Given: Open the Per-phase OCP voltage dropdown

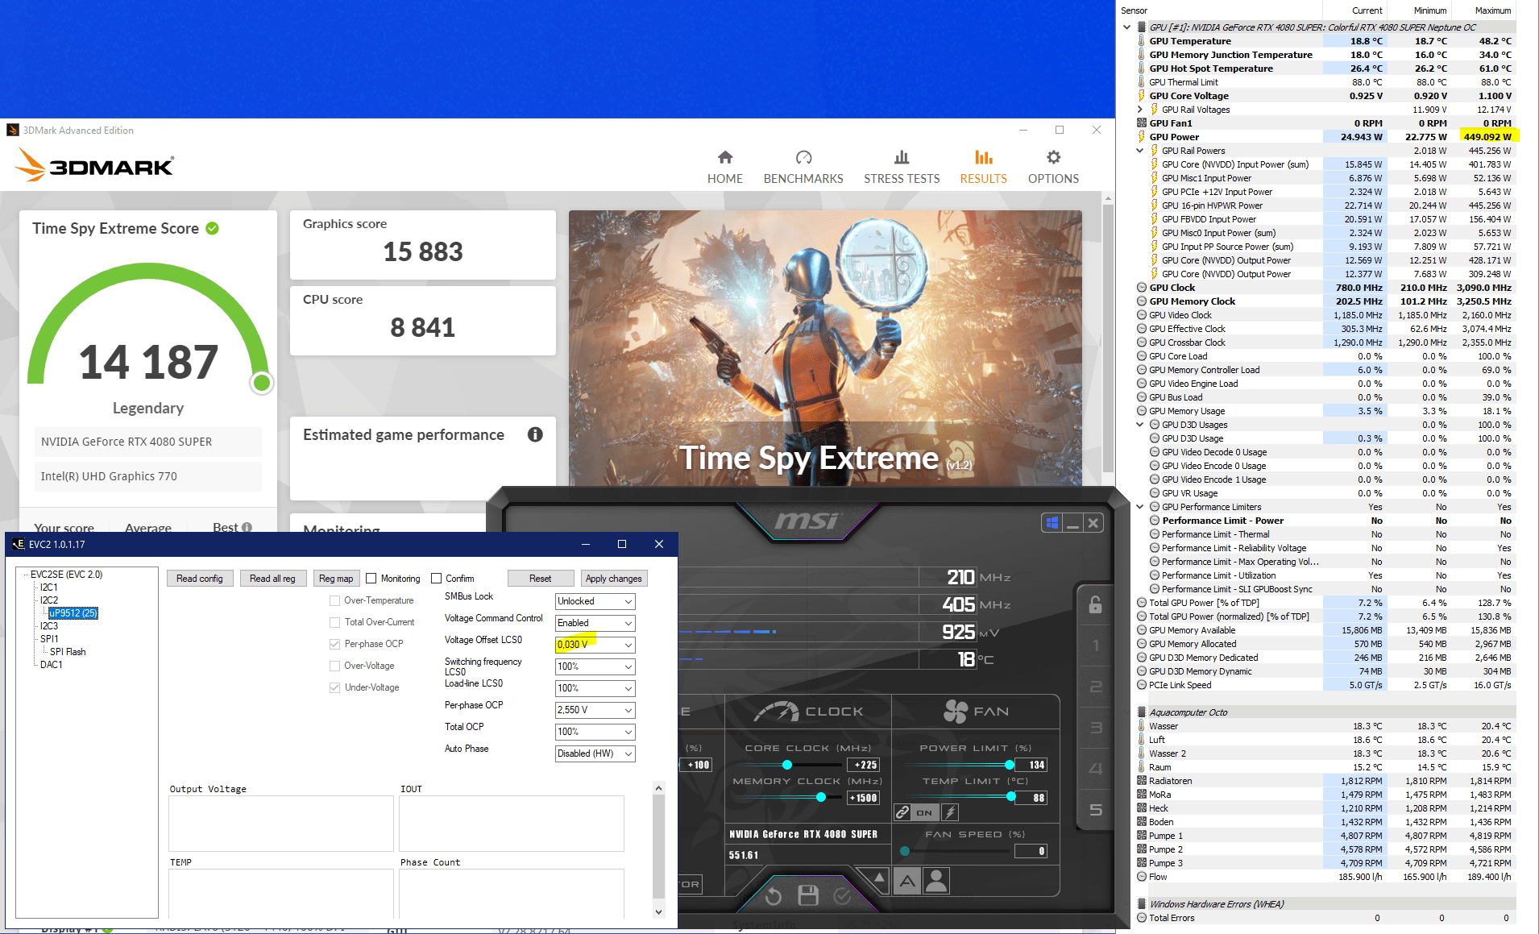Looking at the screenshot, I should click(595, 710).
